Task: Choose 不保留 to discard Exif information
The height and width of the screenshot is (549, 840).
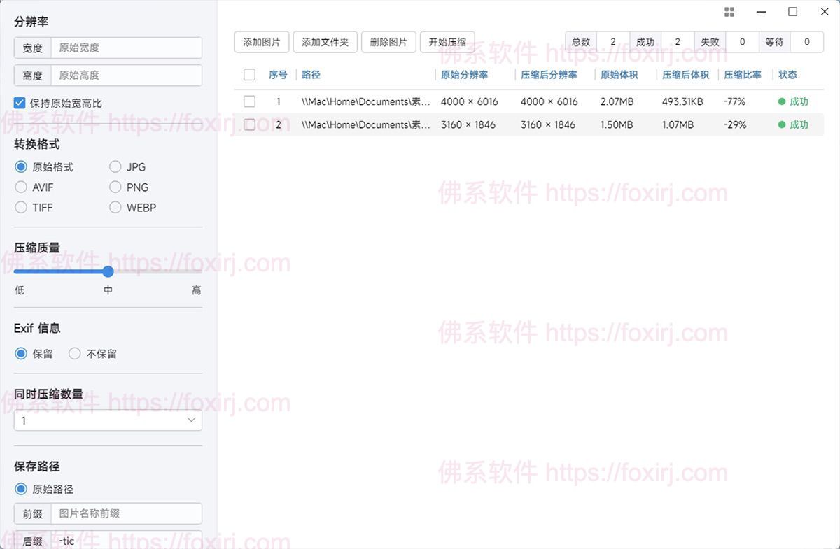Action: click(75, 353)
